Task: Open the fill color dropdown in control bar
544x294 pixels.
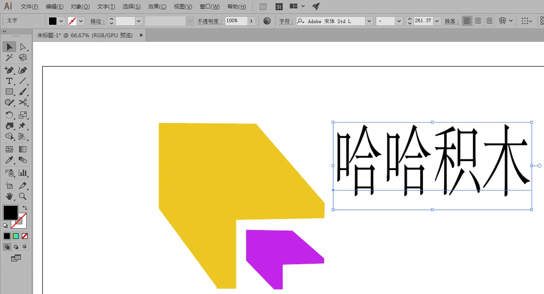Action: (x=61, y=21)
